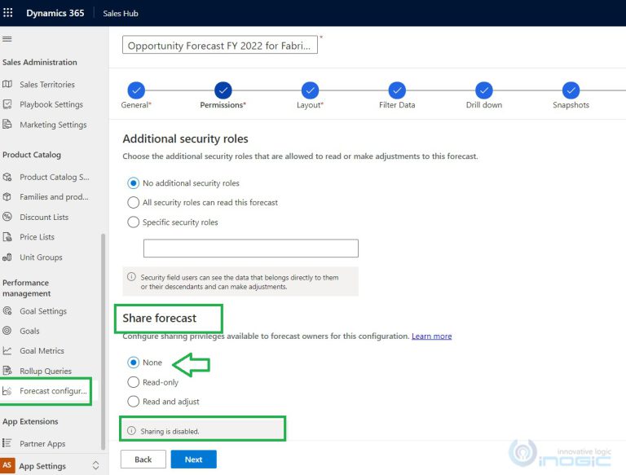Click the info icon beside Security field users

pos(131,277)
